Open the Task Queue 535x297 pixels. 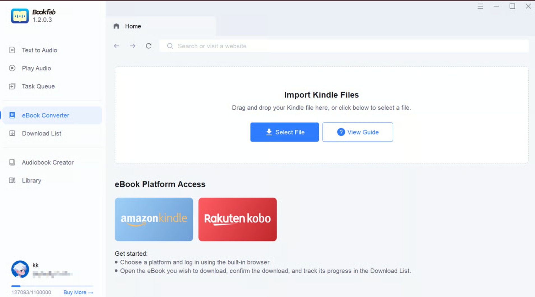coord(38,86)
